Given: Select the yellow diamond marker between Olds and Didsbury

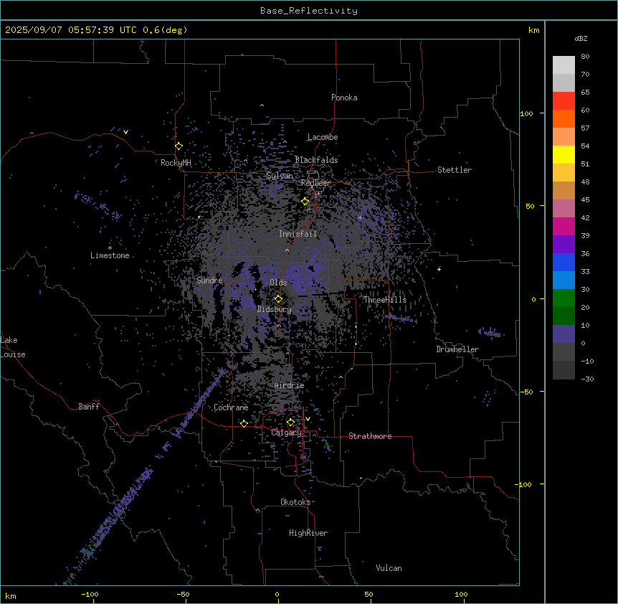Looking at the screenshot, I should click(278, 299).
